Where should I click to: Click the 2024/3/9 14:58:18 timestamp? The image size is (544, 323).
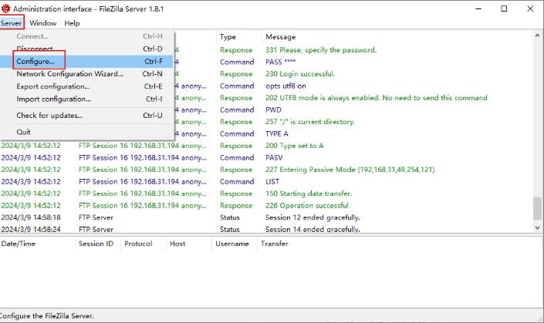31,217
